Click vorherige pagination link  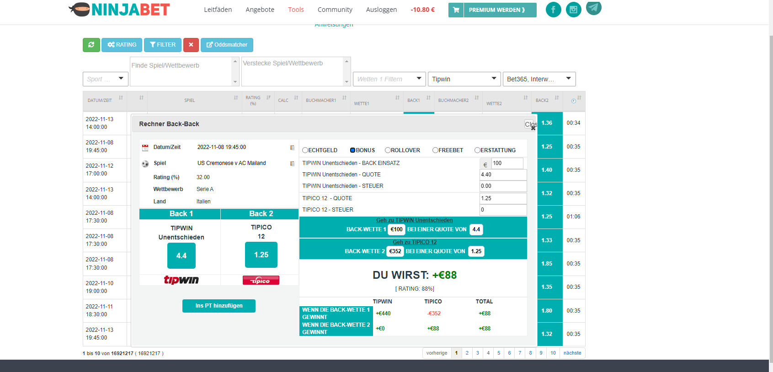tap(437, 353)
